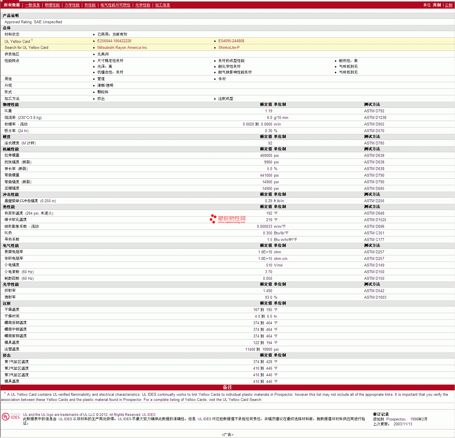
Task: Select the 清晰/透明 appearance entry
Action: 105,86
